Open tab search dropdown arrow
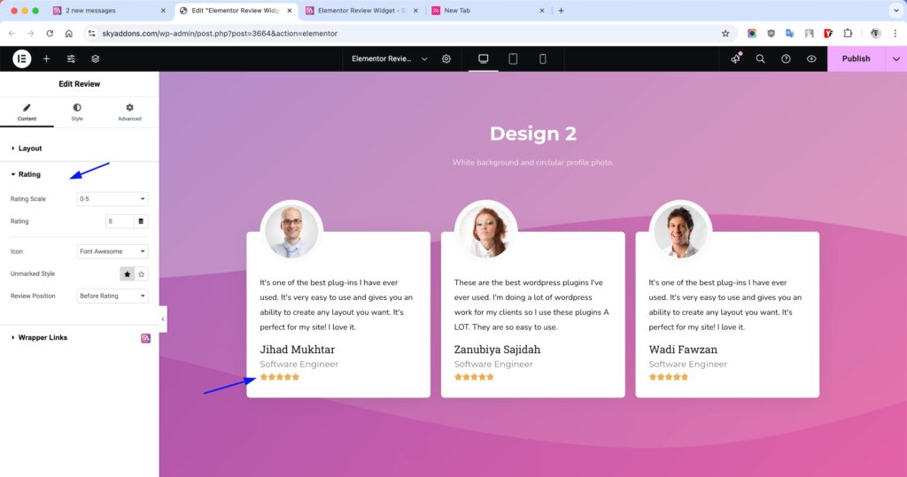Image resolution: width=907 pixels, height=477 pixels. pos(896,11)
